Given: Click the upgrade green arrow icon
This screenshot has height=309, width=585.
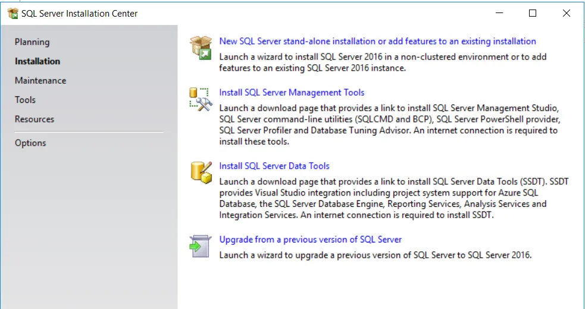Looking at the screenshot, I should click(x=201, y=246).
